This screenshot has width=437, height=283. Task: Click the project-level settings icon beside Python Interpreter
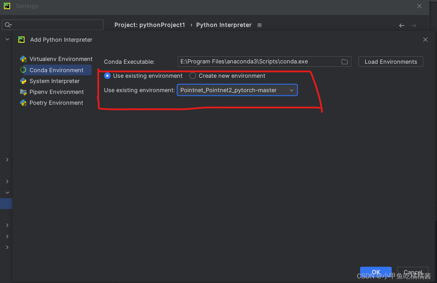point(259,25)
